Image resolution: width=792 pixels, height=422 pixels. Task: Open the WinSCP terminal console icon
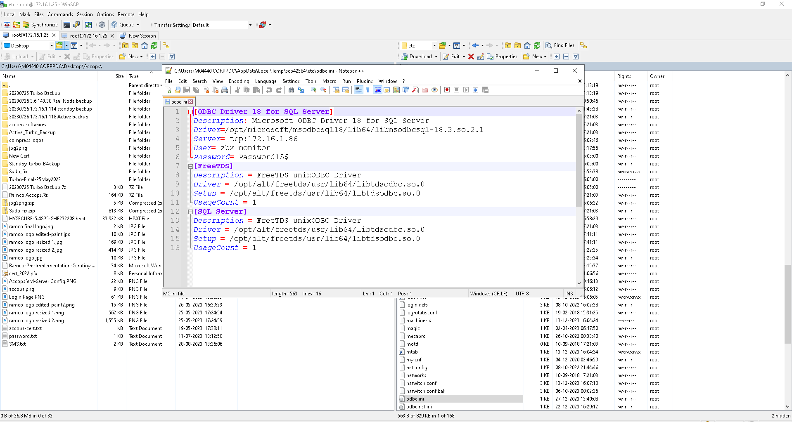coord(67,25)
